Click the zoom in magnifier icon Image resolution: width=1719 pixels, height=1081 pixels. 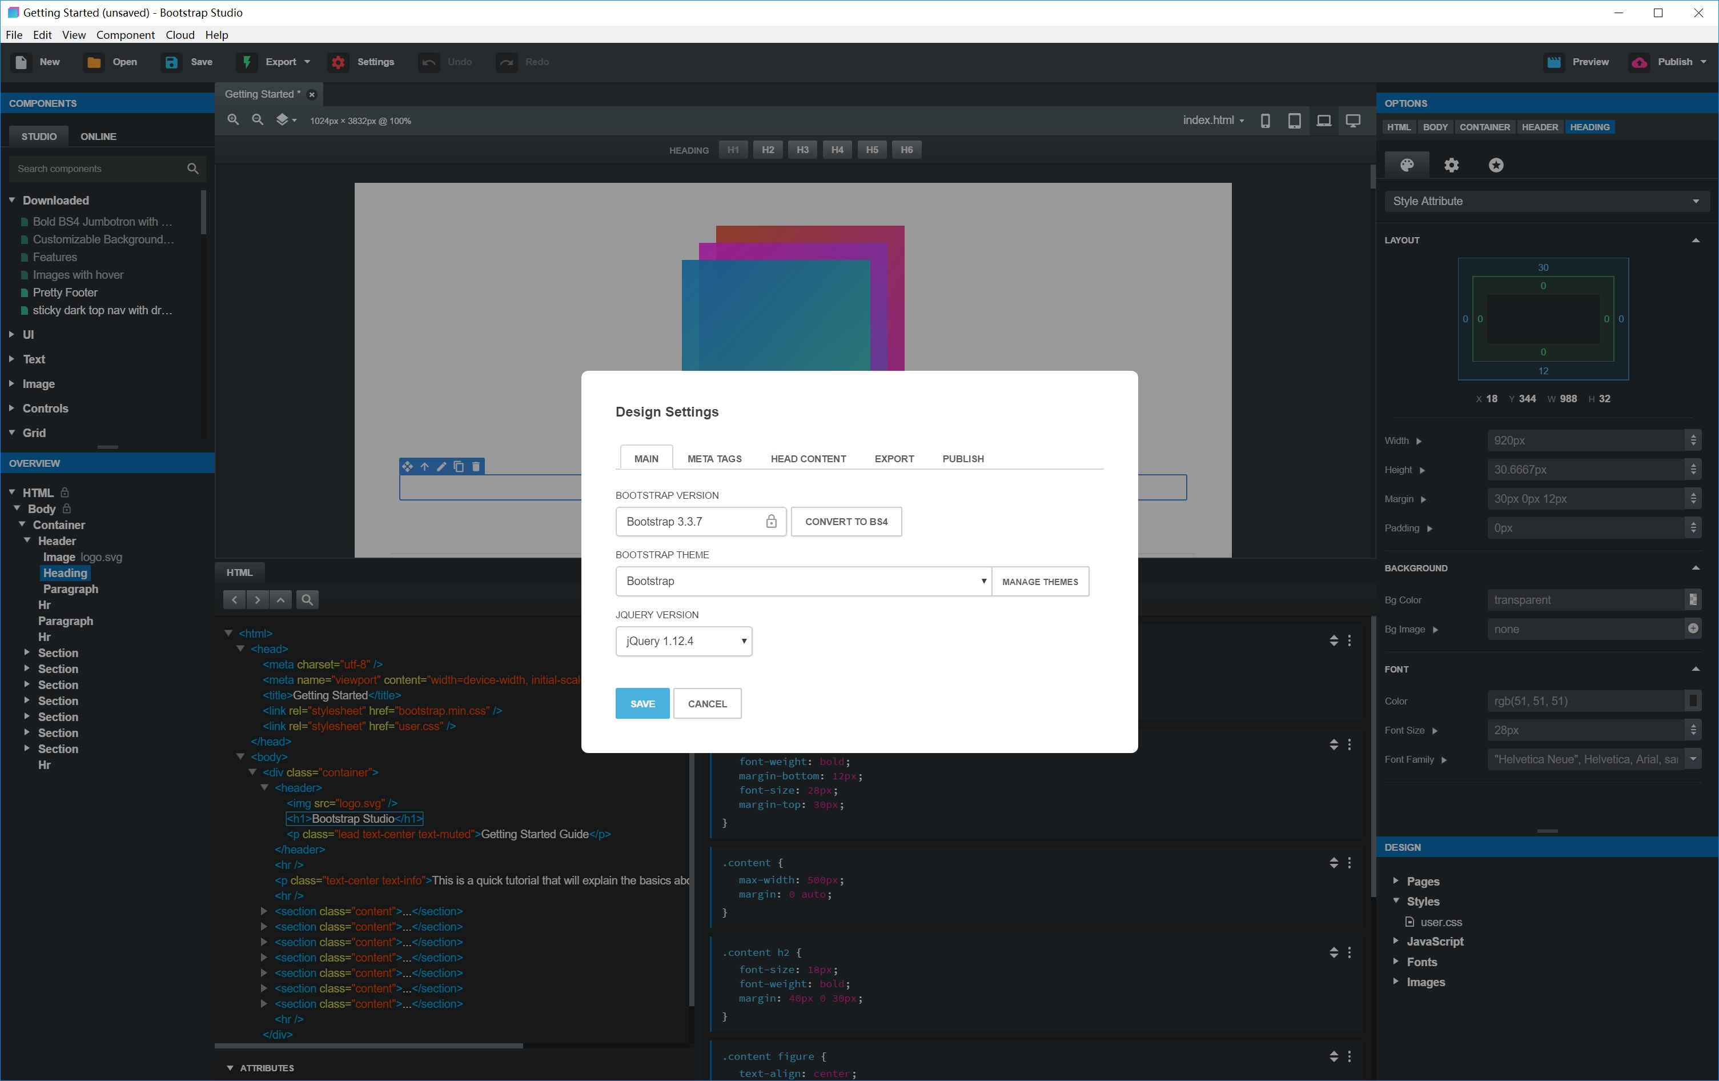tap(233, 120)
